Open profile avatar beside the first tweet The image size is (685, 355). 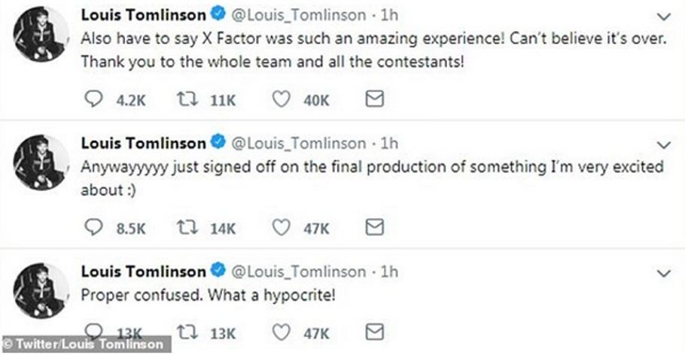[x=35, y=34]
